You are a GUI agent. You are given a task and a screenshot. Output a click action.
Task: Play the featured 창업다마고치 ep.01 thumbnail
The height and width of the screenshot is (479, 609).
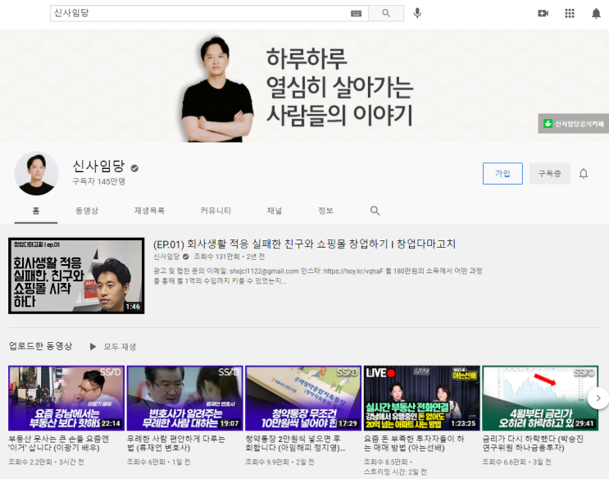coord(76,276)
